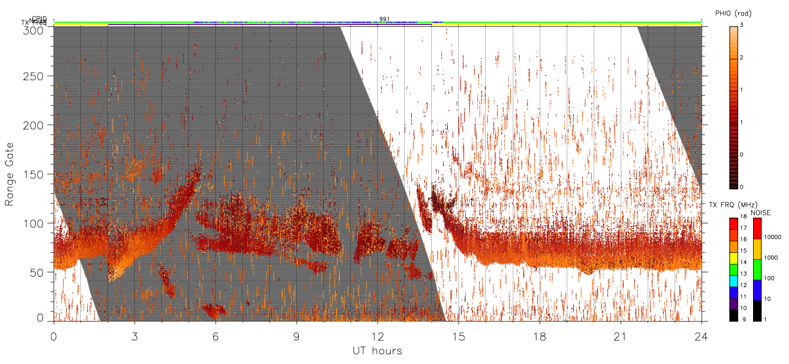Click the UT hours axis title

tap(377, 351)
